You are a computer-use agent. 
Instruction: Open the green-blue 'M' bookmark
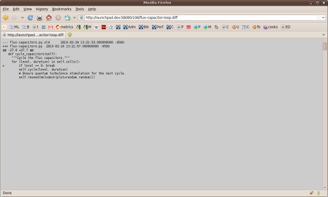tap(207, 27)
